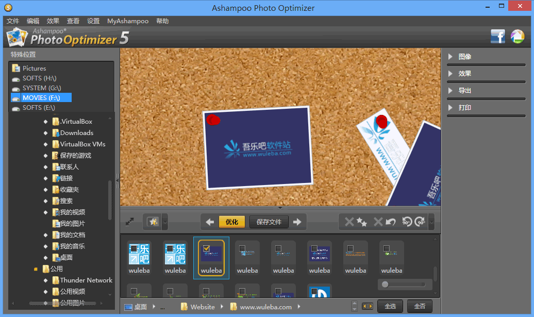Expand the 图像 panel
The height and width of the screenshot is (317, 534).
[450, 57]
